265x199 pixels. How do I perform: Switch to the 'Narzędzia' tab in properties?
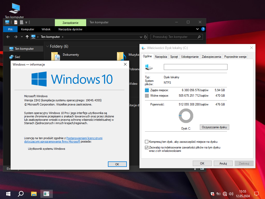click(x=161, y=57)
